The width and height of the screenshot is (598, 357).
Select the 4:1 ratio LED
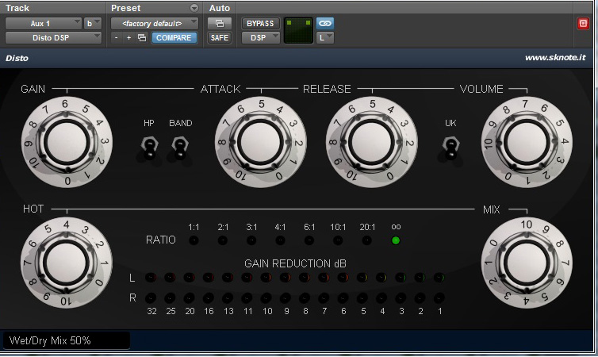[x=280, y=240]
